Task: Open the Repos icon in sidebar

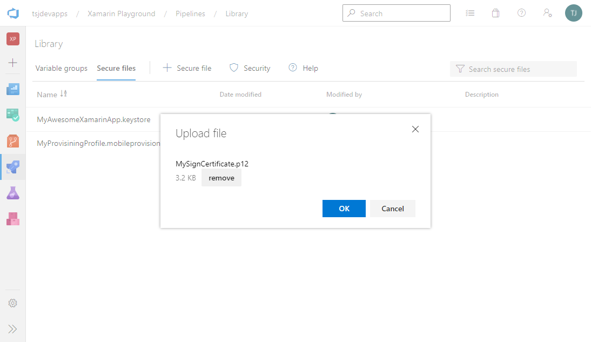Action: (13, 141)
